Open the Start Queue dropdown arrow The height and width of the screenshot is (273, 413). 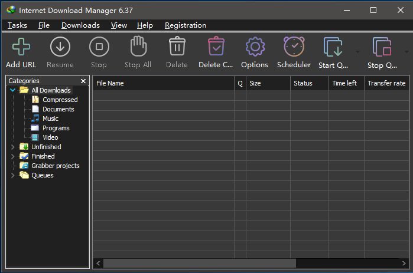tap(357, 52)
